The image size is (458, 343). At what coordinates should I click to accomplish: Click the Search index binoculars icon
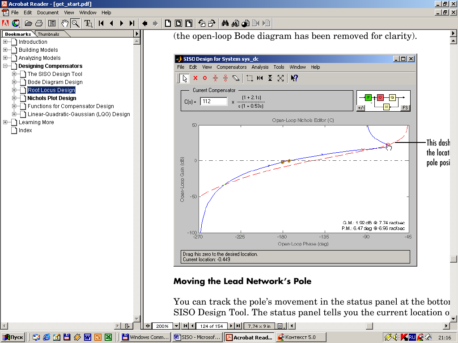(x=235, y=23)
